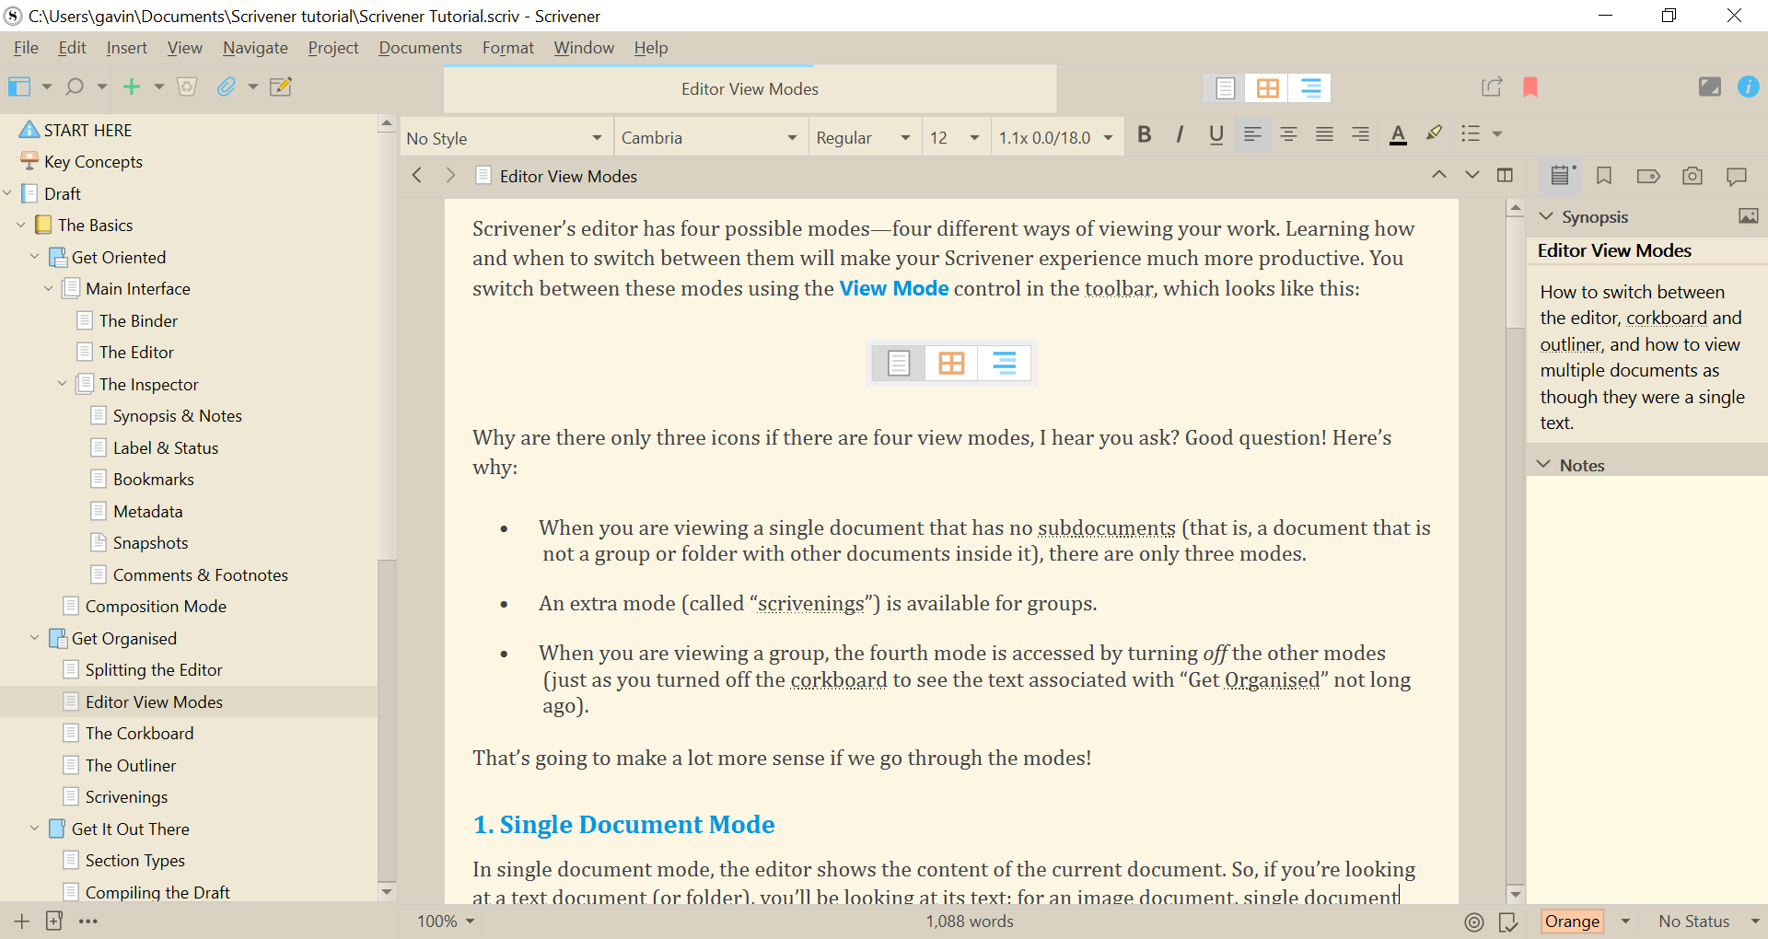The image size is (1768, 939).
Task: Open the search magnifier tool
Action: tap(75, 87)
